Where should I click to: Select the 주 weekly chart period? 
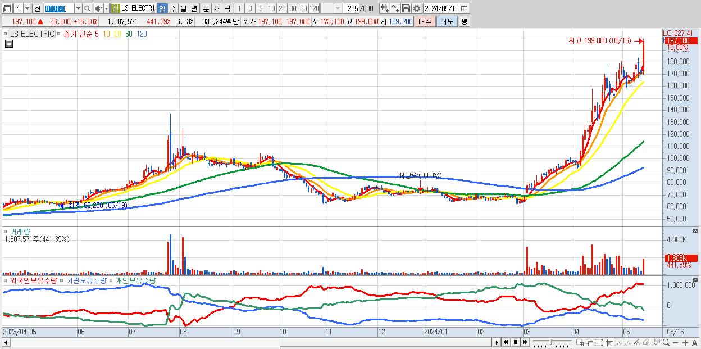pos(172,8)
